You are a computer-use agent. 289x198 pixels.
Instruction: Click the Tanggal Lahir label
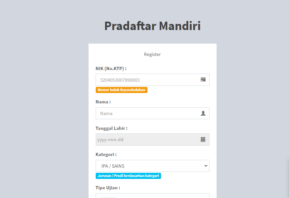pyautogui.click(x=112, y=128)
